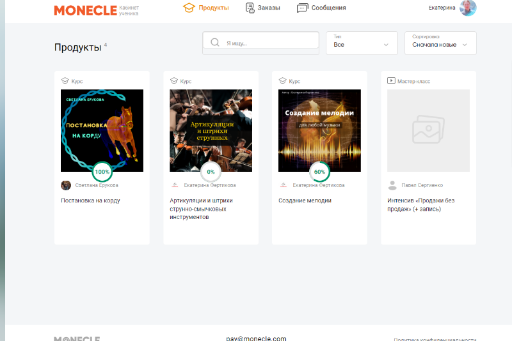This screenshot has width=512, height=341.
Task: Click Светлана Ерукова's author avatar
Action: click(x=66, y=185)
